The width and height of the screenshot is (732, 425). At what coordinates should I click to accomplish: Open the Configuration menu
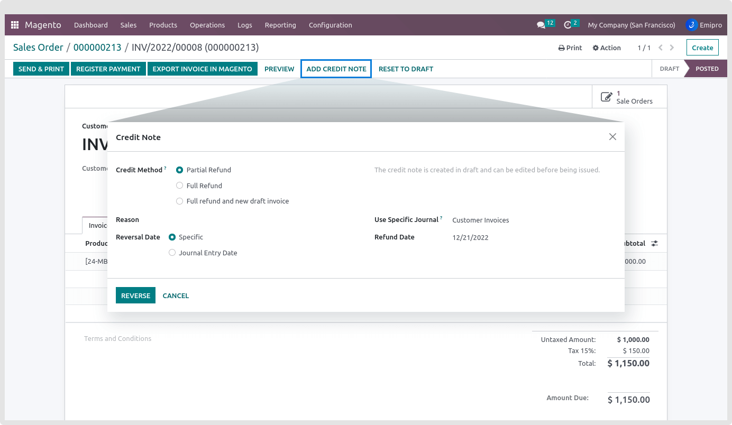click(x=330, y=25)
